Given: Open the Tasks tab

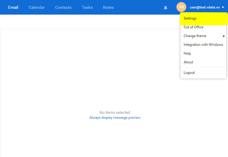Looking at the screenshot, I should pos(87,7).
